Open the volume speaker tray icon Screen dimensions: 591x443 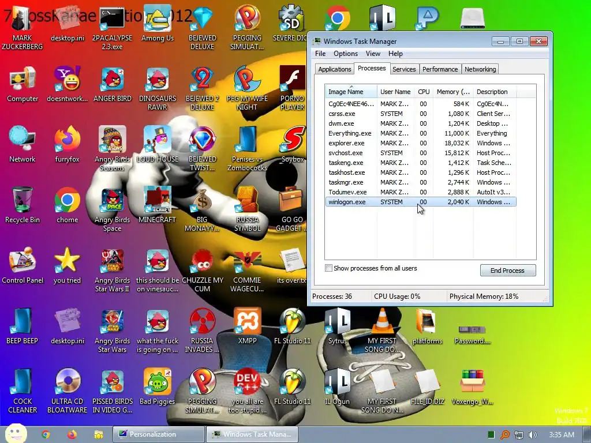(533, 435)
